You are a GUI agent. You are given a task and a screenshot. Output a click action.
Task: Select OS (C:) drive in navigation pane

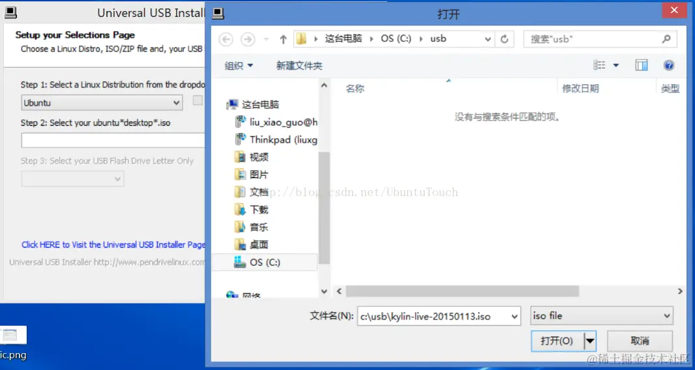pos(265,263)
